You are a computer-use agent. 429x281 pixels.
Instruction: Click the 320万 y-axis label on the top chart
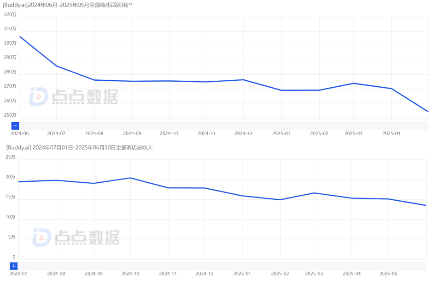[x=10, y=15]
